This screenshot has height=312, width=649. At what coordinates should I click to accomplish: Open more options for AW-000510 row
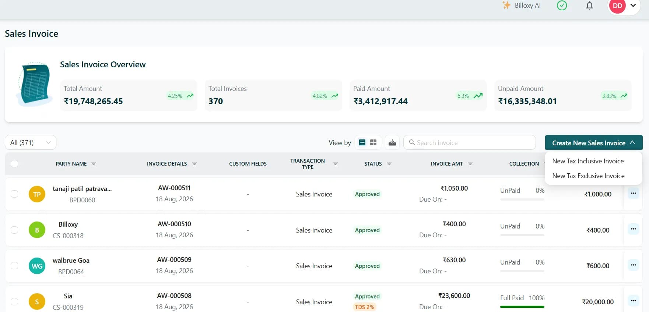click(633, 229)
